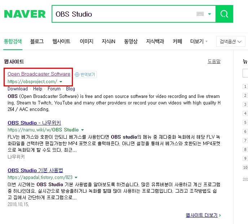Open the on-screen keyboard icon in search box
Image resolution: width=248 pixels, height=224 pixels.
click(200, 14)
